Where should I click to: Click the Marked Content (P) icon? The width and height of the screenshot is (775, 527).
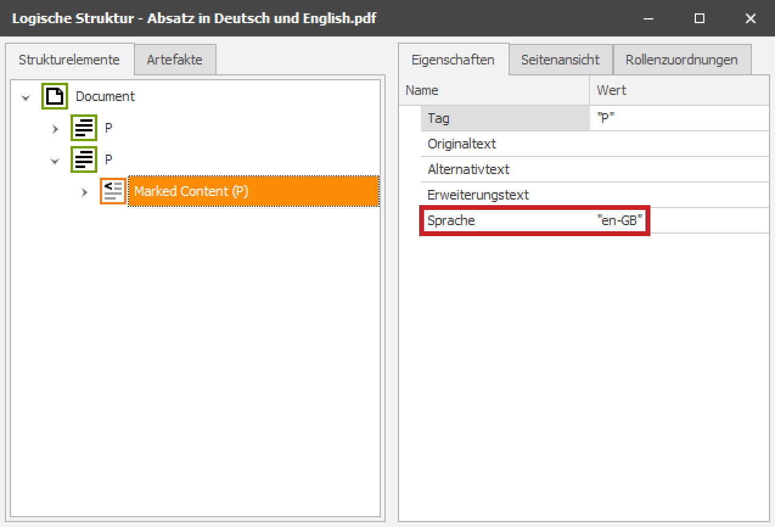(x=113, y=191)
